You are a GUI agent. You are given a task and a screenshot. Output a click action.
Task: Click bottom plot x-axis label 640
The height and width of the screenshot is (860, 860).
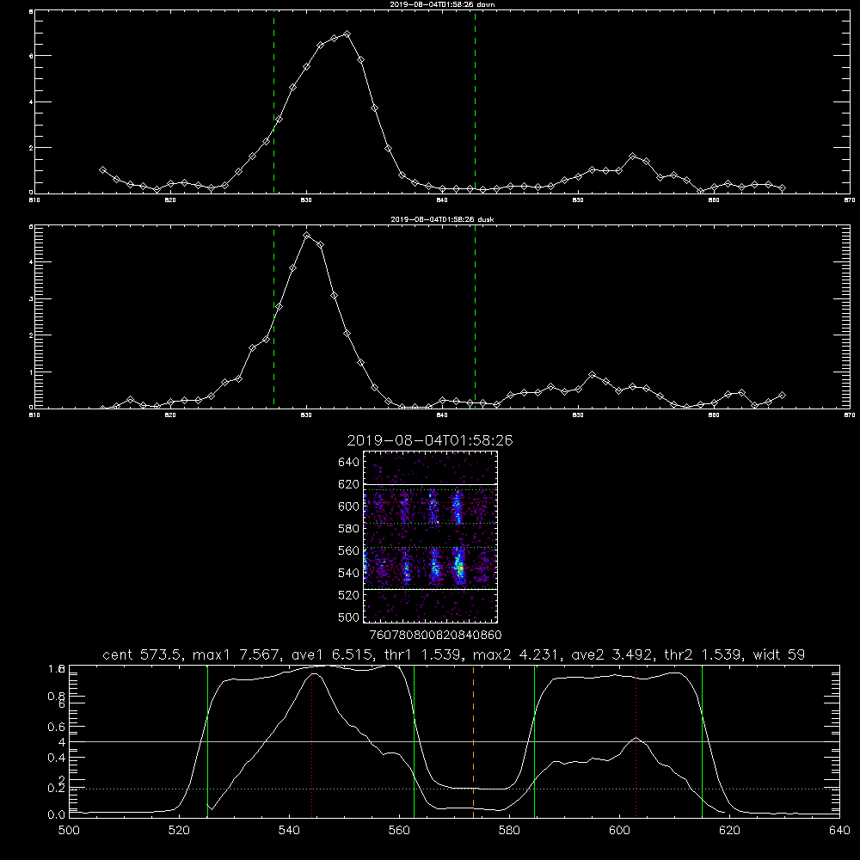(839, 831)
